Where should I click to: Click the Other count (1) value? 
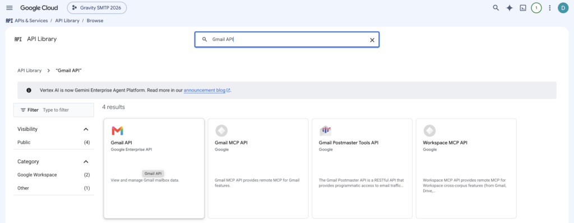(x=87, y=188)
